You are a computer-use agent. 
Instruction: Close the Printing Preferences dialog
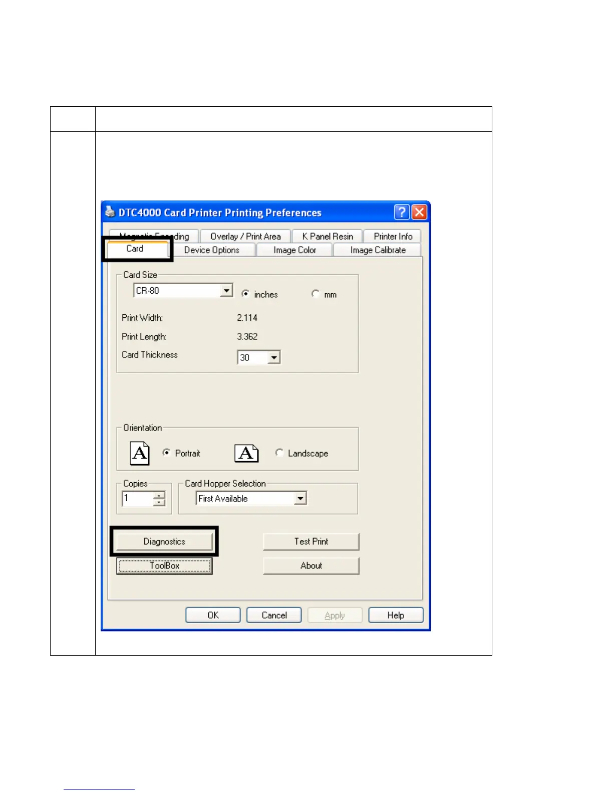pyautogui.click(x=419, y=212)
